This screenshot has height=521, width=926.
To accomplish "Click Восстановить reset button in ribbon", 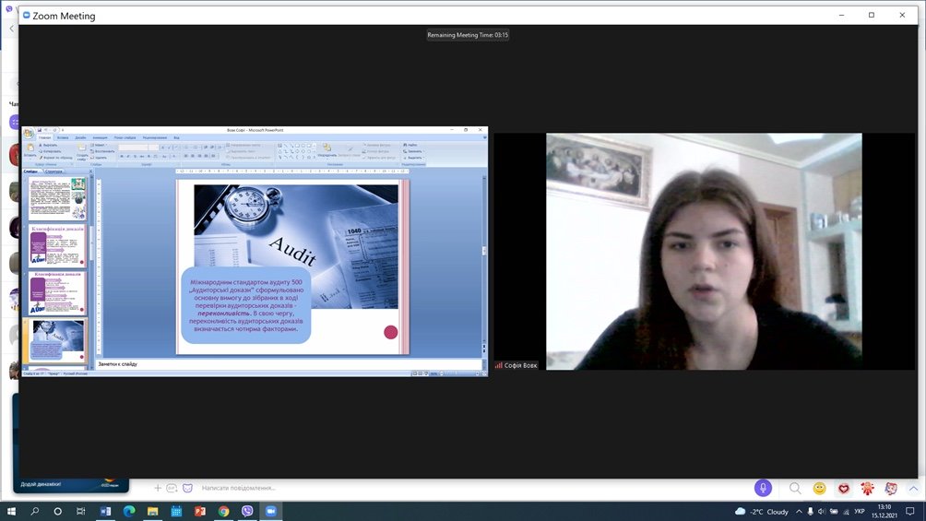I will point(102,151).
